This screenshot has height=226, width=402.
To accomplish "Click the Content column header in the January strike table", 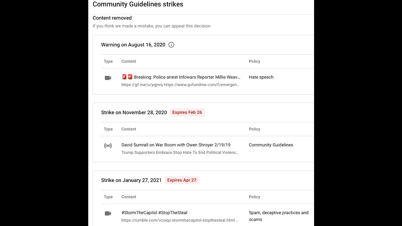I will (x=129, y=197).
